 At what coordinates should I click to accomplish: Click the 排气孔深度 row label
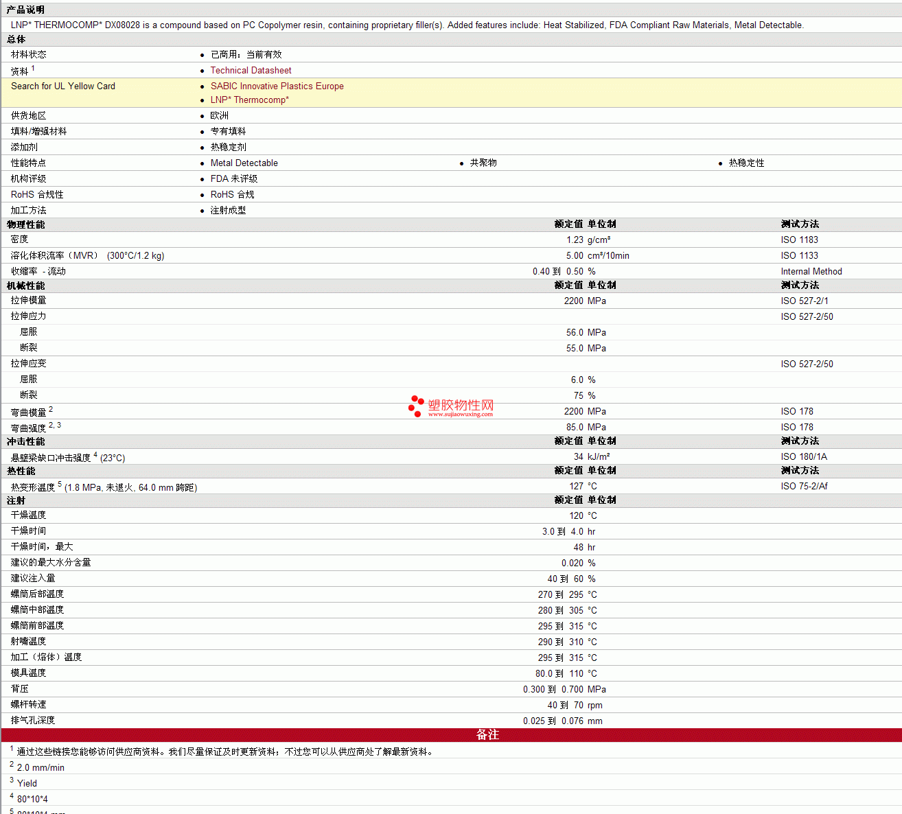tap(33, 721)
